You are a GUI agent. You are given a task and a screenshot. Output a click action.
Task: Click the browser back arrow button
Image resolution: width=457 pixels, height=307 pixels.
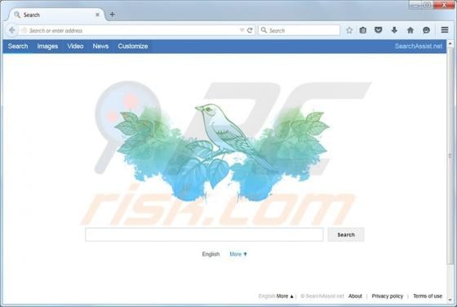(12, 30)
